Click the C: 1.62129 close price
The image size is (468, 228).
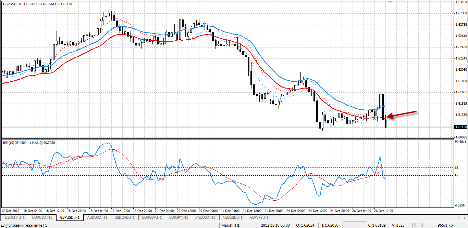point(377,225)
